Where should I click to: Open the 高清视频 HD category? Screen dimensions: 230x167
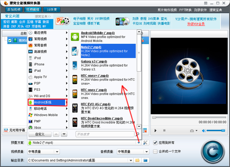click(48, 52)
